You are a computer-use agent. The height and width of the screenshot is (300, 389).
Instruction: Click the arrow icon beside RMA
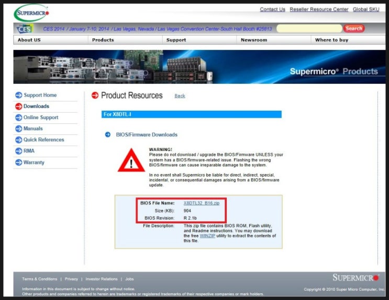[19, 151]
